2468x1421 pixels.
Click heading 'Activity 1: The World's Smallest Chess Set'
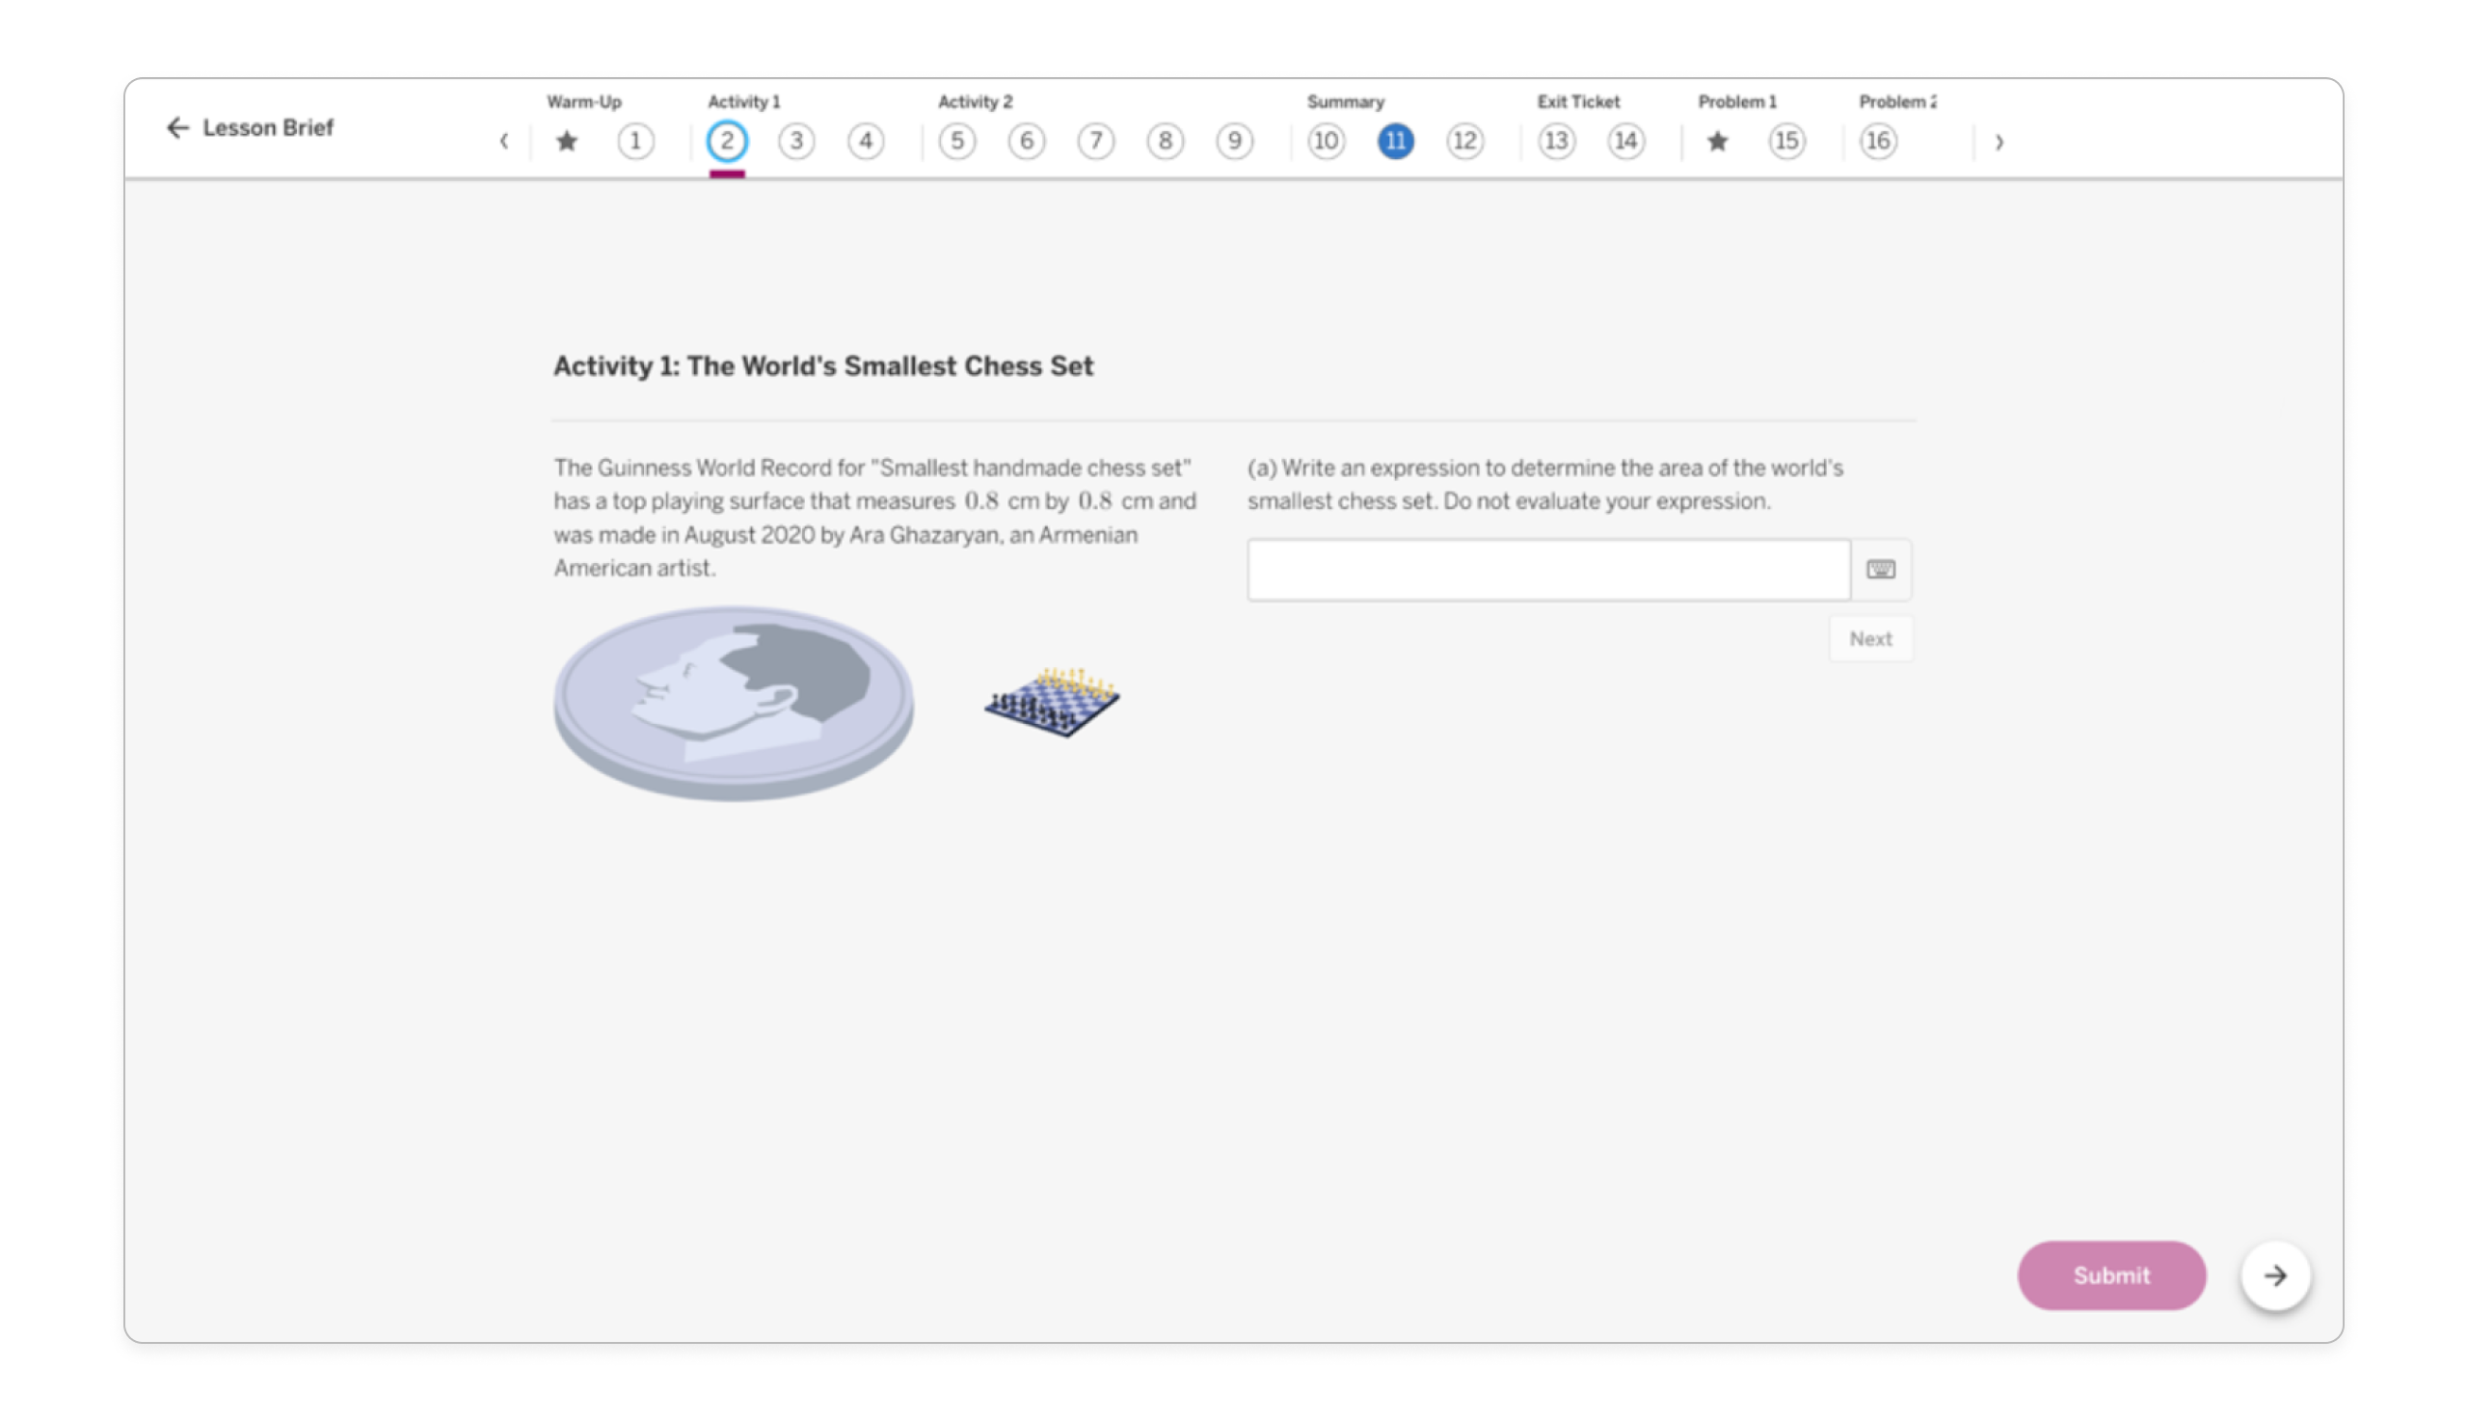[823, 366]
